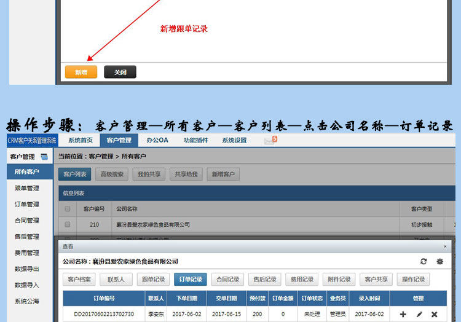The width and height of the screenshot is (461, 322).
Task: Click the CRM客户关系管理系统 logo
Action: (x=32, y=141)
